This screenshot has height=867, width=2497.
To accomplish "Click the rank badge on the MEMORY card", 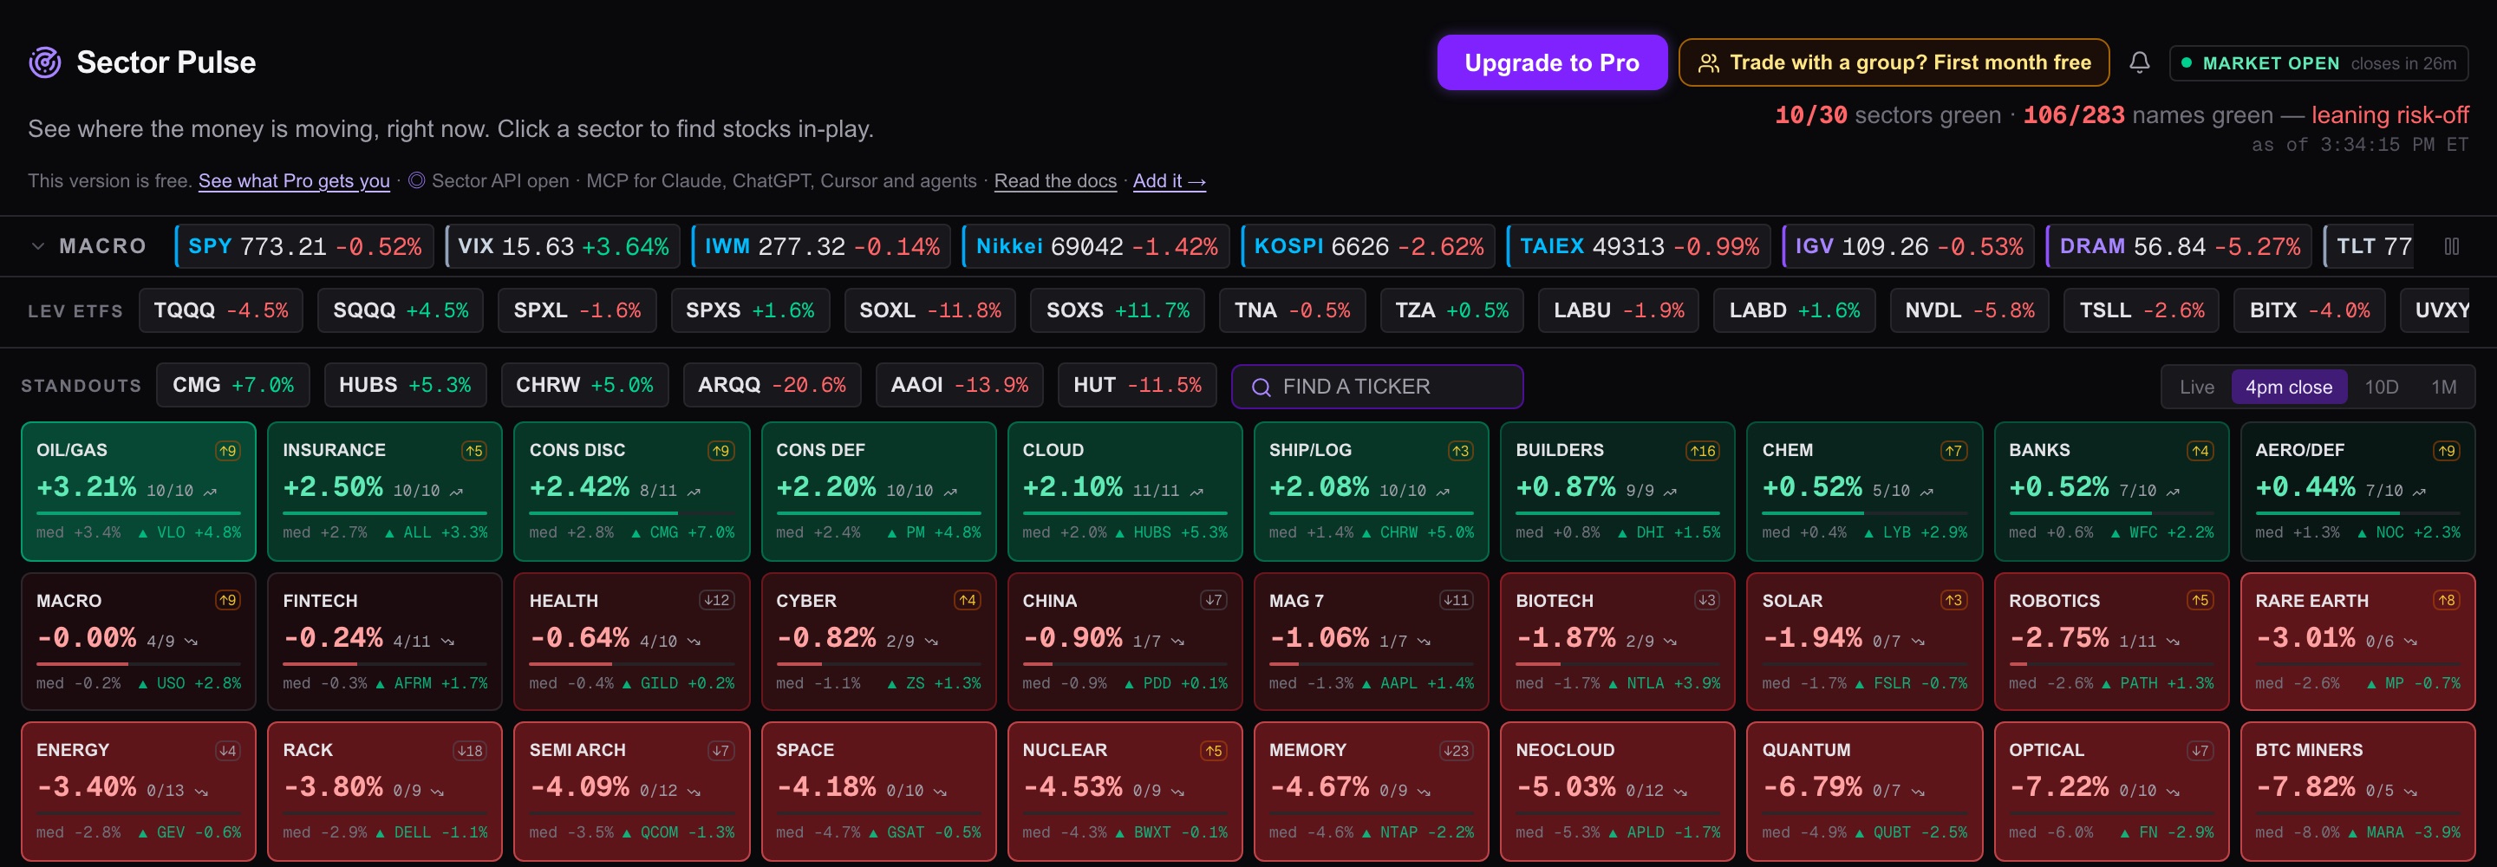I will [x=1455, y=751].
